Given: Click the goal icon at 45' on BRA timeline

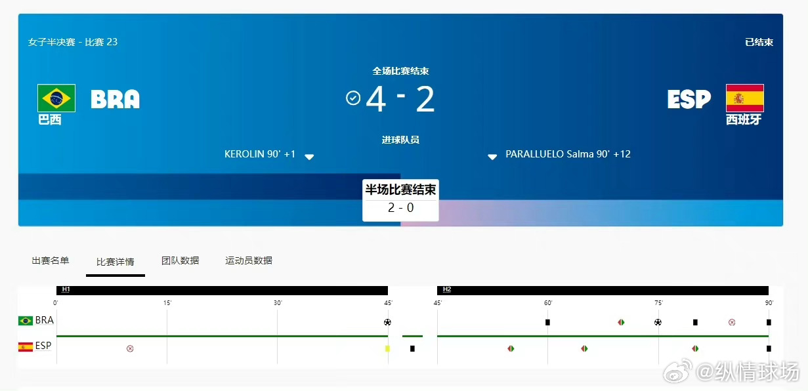Looking at the screenshot, I should click(x=387, y=321).
